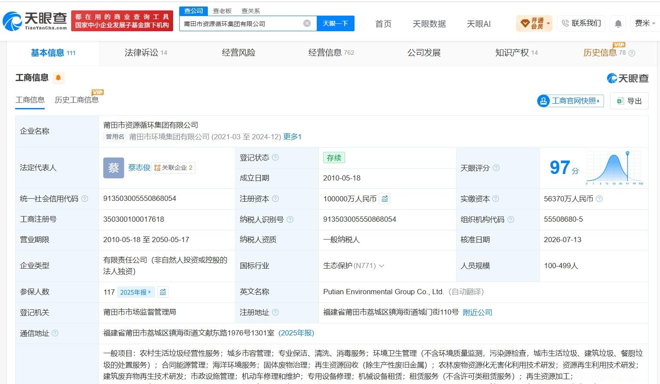Viewport: 660px width, 384px height.
Task: Open 附近公司 link
Action: point(477,312)
